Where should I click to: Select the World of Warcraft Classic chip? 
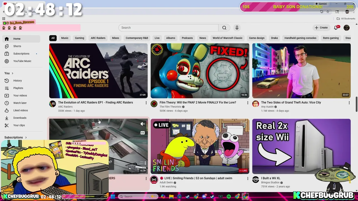(x=227, y=38)
